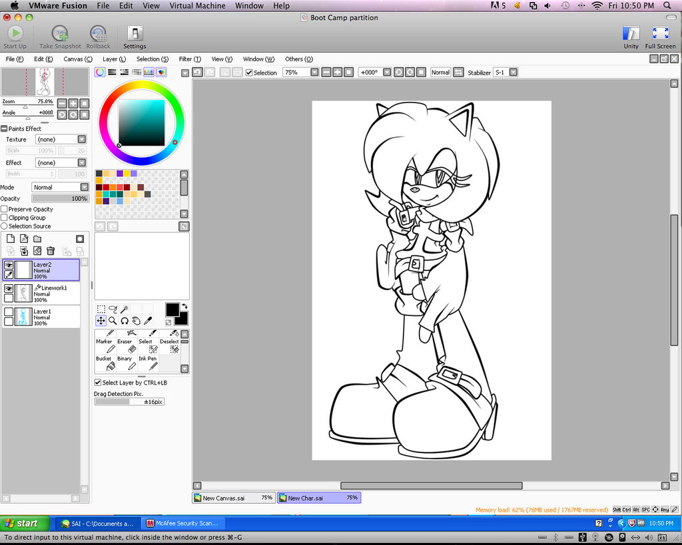Uncheck the Selection checkbox in toolbar
The width and height of the screenshot is (682, 545).
pos(249,73)
